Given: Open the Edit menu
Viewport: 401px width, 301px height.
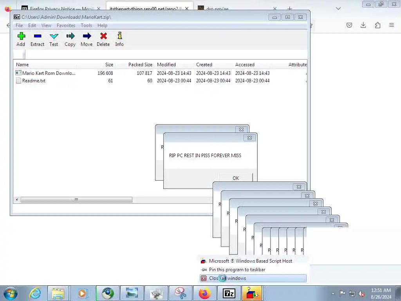Looking at the screenshot, I should (32, 25).
